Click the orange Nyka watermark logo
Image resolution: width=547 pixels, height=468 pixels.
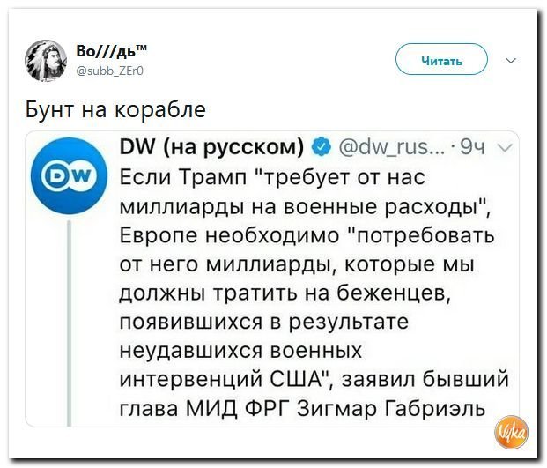tap(512, 432)
